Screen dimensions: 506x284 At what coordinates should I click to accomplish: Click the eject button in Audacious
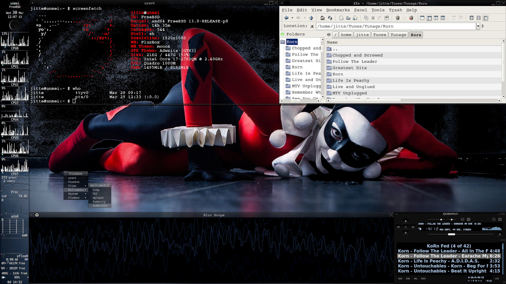click(500, 234)
